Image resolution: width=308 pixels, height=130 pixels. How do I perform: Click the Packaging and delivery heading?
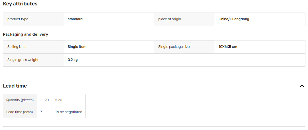26,34
